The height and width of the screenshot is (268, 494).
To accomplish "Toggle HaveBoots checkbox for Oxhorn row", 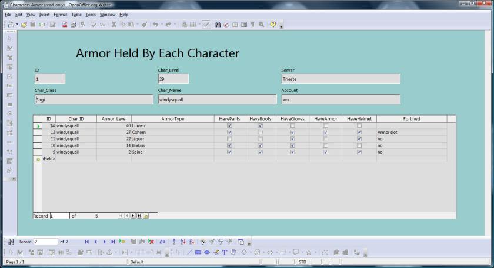I will (x=260, y=133).
